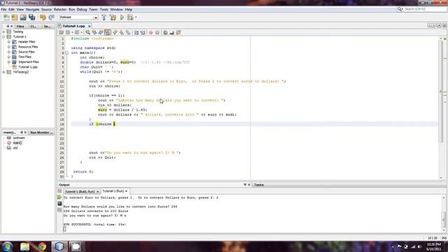Click the Redo arrow icon
The width and height of the screenshot is (448, 252).
pyautogui.click(x=51, y=17)
